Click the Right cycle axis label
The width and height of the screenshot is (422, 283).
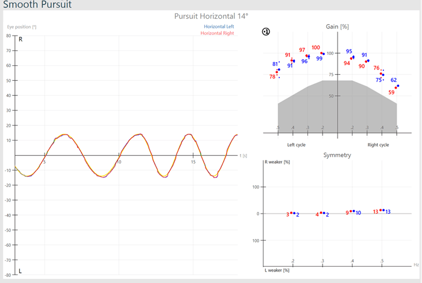(378, 145)
